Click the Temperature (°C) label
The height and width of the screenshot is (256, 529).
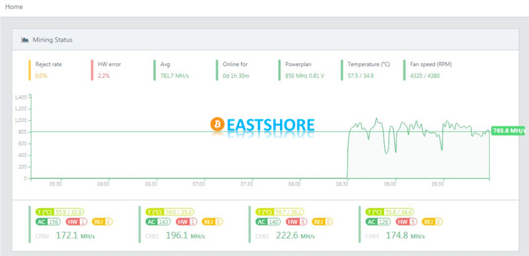tap(369, 64)
